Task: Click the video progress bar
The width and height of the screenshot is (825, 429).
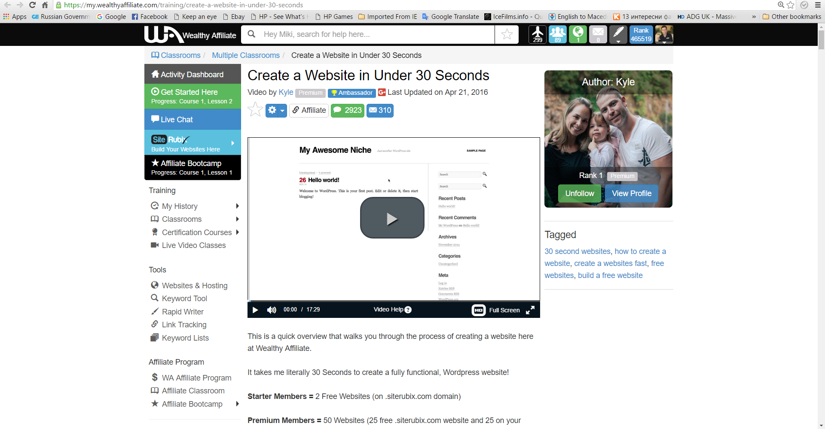Action: [394, 301]
